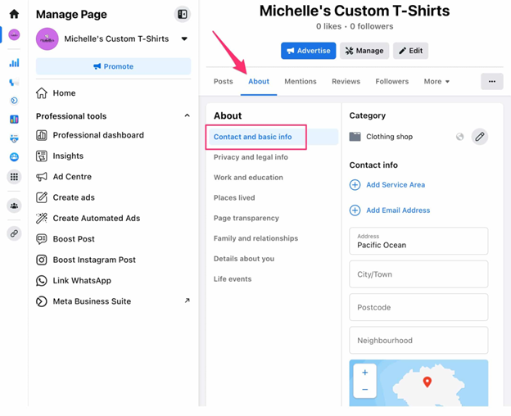Screen dimensions: 511x416
Task: Open Privacy and legal info section
Action: [x=251, y=157]
